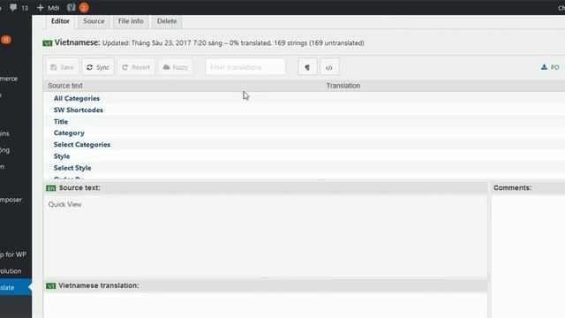
Task: Click into the Vietnamese translation box
Action: coord(266,305)
